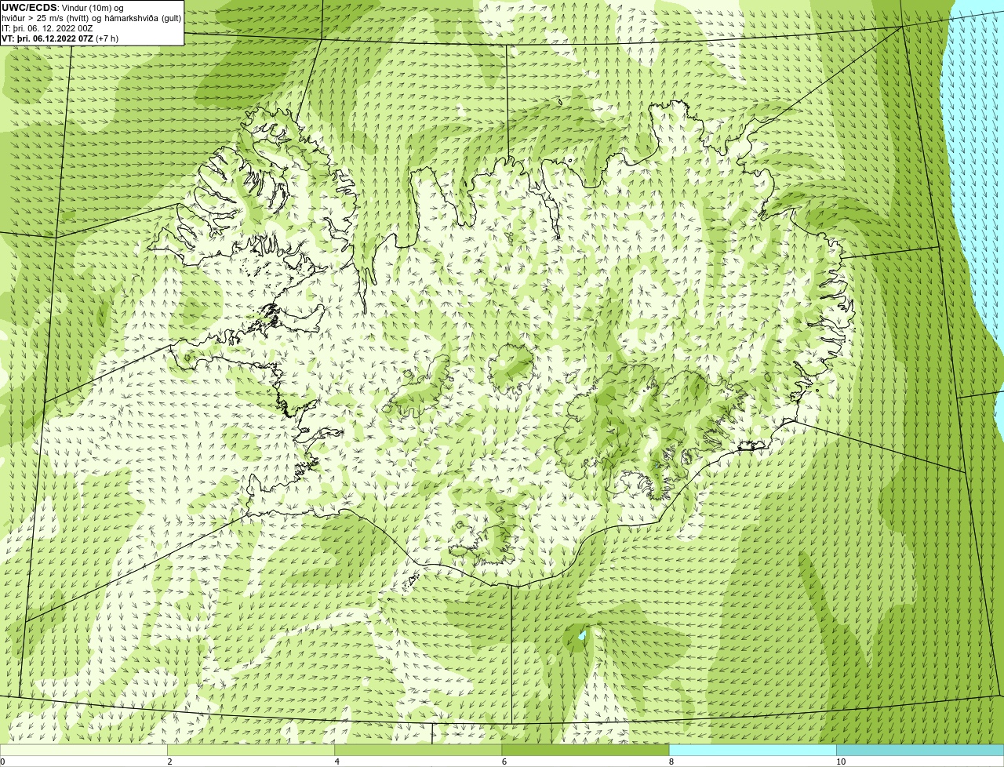Click the "VT: þri. 06.12.2022 07Z (+7 h)" line
This screenshot has width=1004, height=767.
point(60,38)
